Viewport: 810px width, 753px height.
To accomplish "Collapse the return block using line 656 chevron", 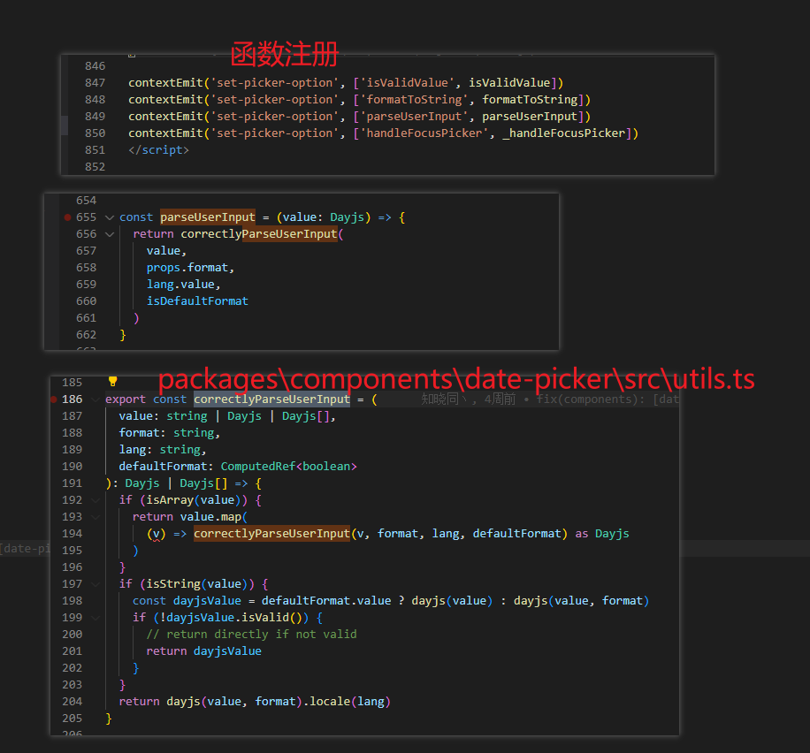I will tap(108, 233).
